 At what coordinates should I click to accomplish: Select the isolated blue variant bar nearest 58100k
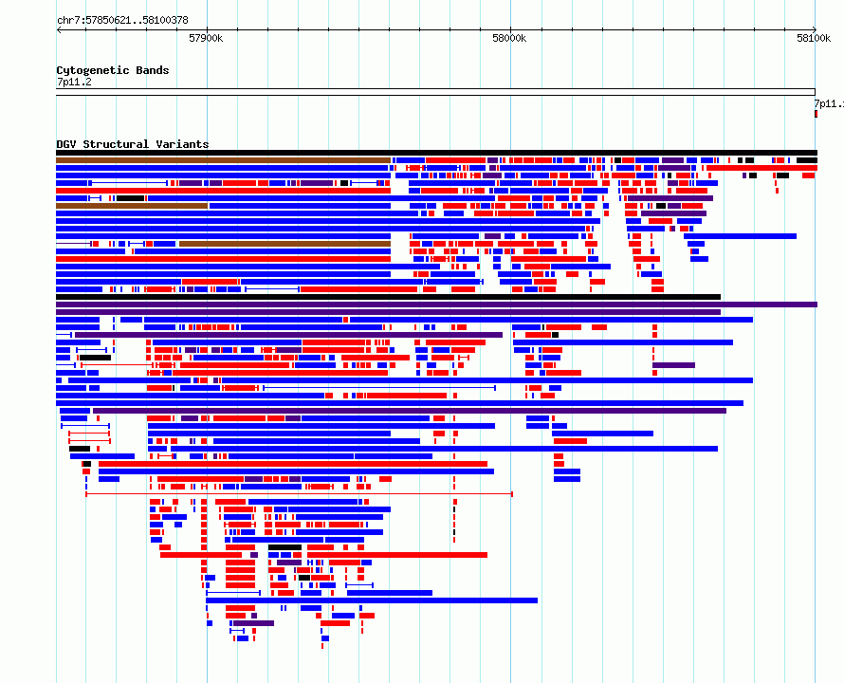740,236
